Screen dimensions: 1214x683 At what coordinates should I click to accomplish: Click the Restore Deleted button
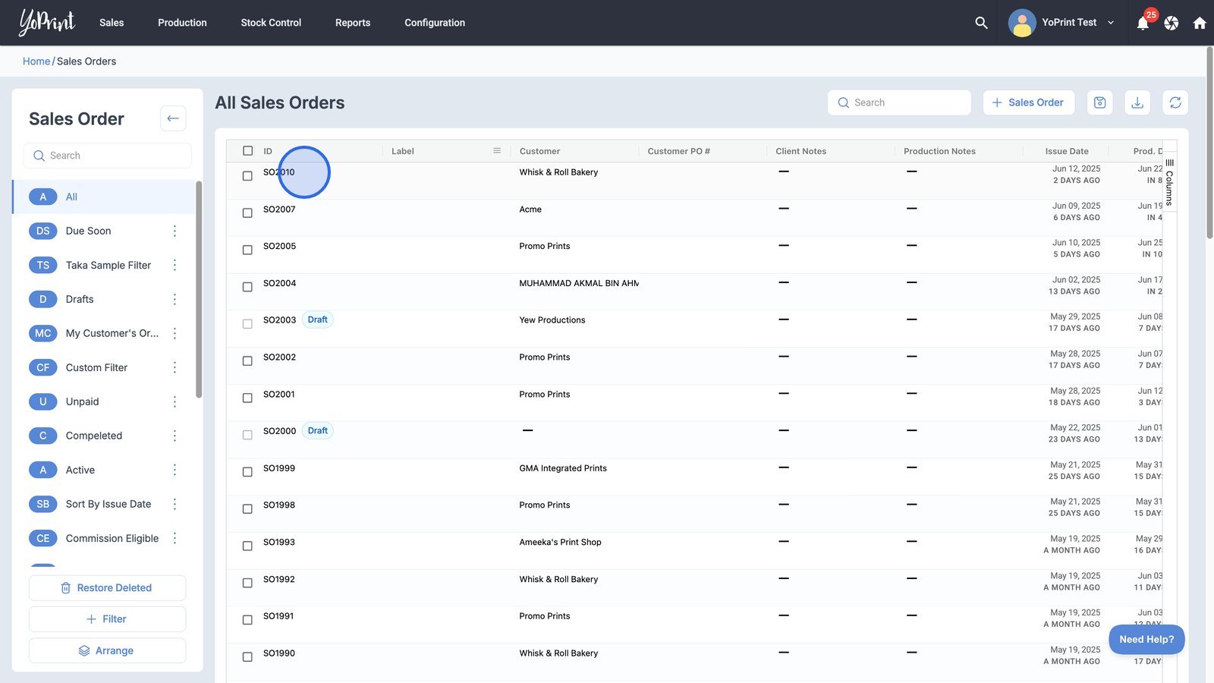pos(107,588)
